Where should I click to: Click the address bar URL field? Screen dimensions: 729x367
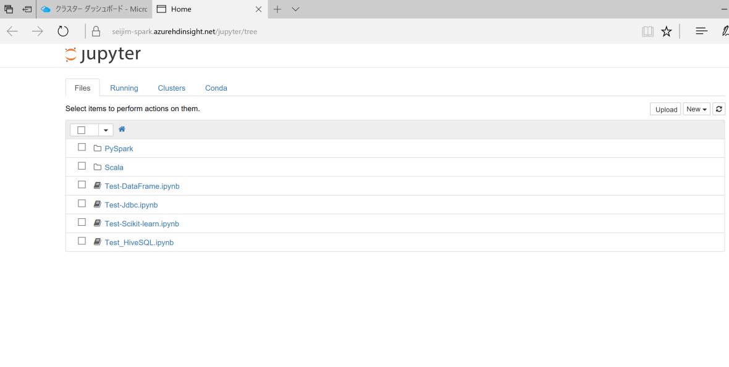pyautogui.click(x=185, y=31)
